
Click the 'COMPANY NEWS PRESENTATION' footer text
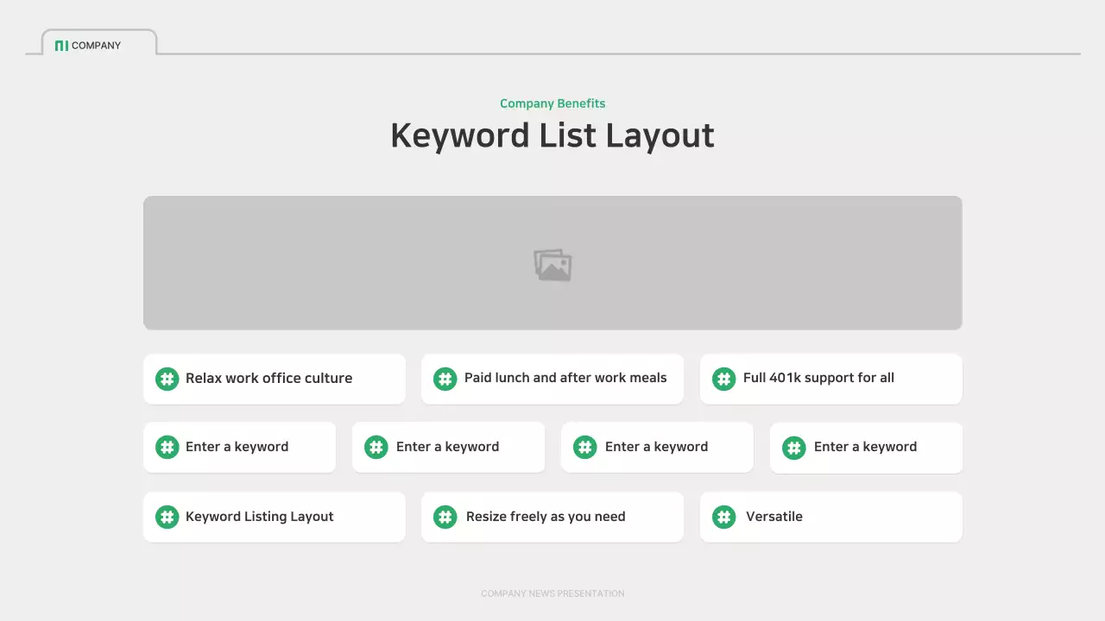[x=552, y=593]
